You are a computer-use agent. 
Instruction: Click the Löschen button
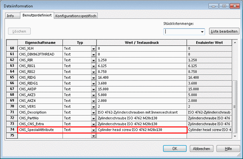(x=19, y=31)
